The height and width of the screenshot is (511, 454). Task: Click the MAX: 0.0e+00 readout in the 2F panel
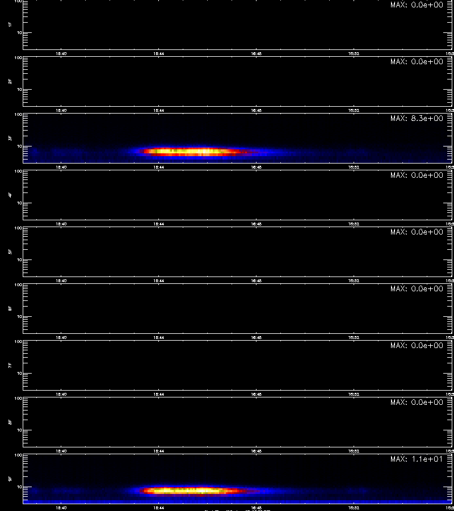(417, 61)
